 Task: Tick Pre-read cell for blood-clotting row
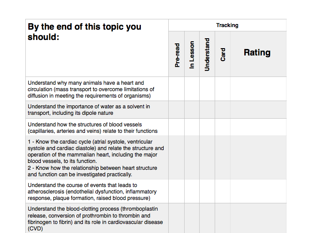176,218
